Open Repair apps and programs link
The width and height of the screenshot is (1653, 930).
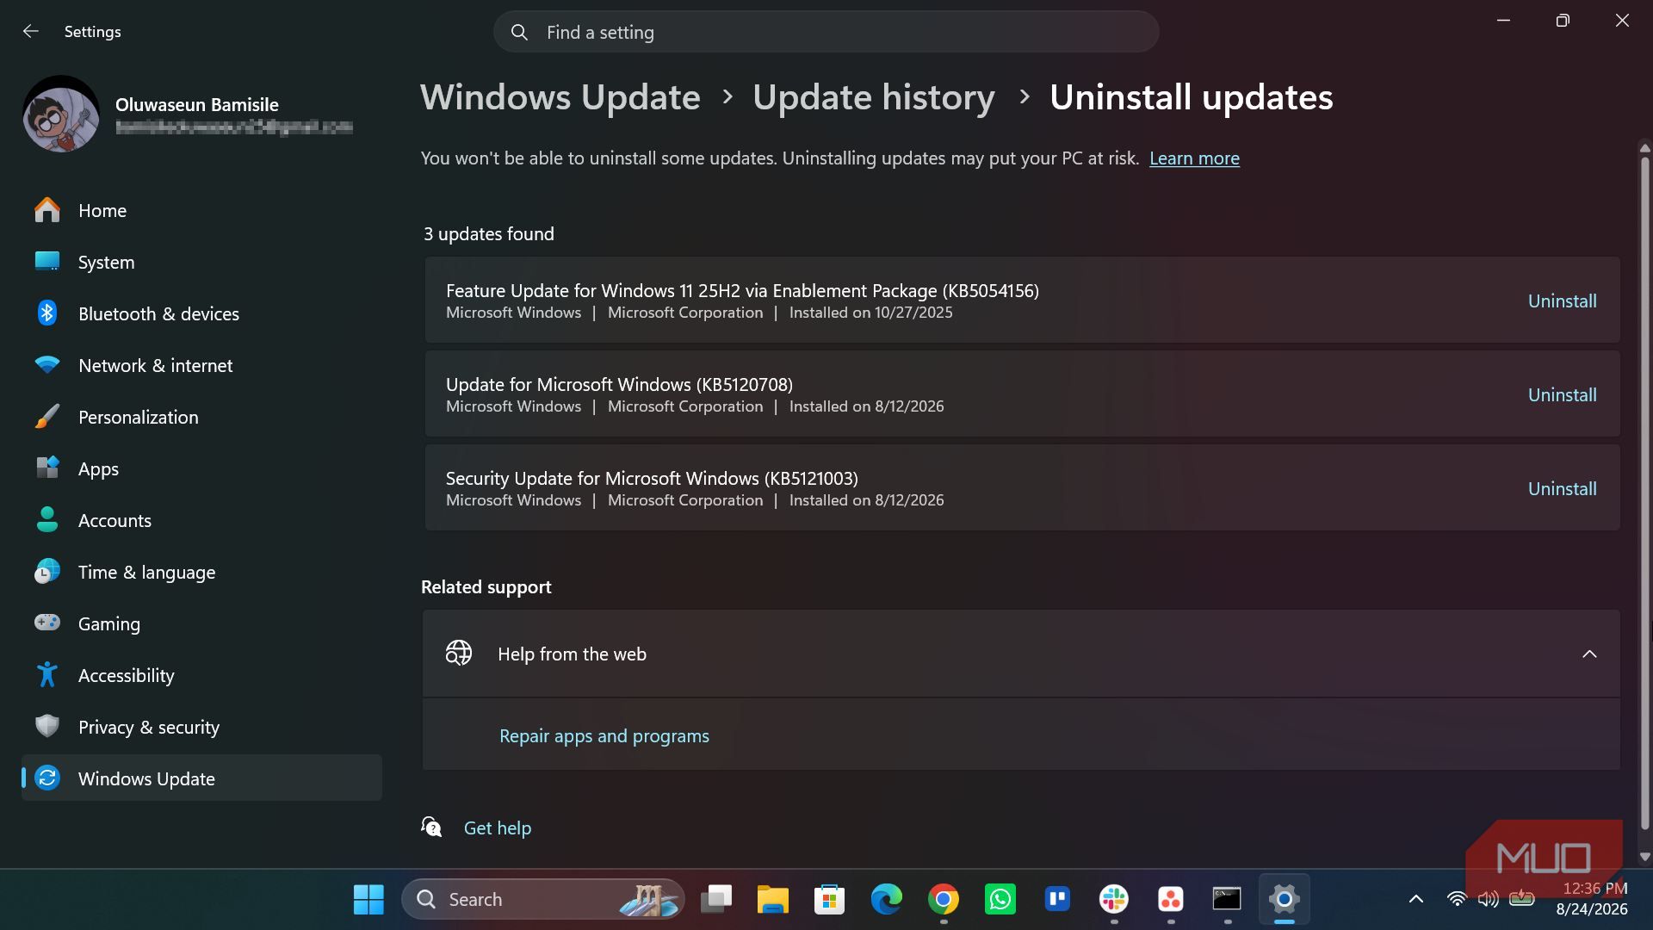(604, 736)
